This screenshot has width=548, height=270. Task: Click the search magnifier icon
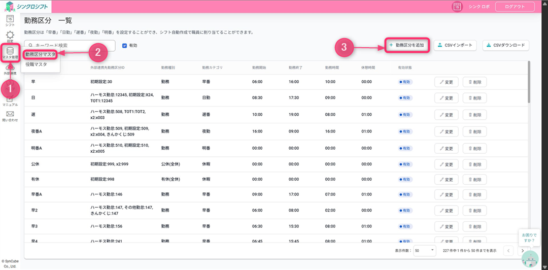click(31, 46)
